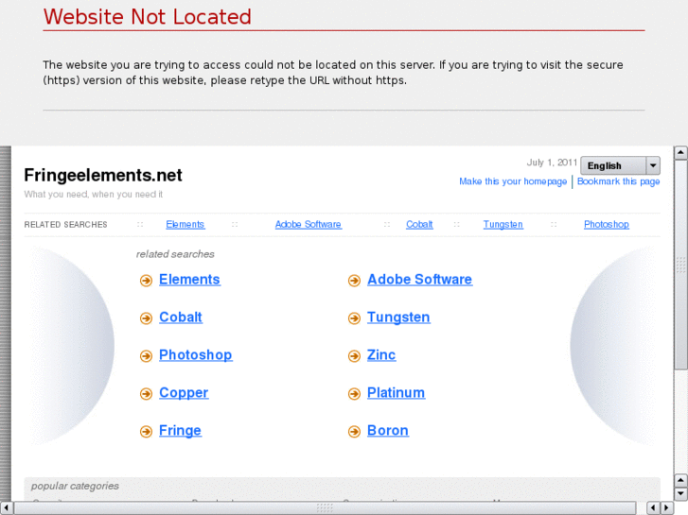688x515 pixels.
Task: Click the vertical scrollbar up arrow
Action: [x=680, y=152]
